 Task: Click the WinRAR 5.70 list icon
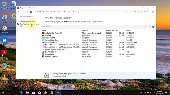pyautogui.click(x=43, y=56)
